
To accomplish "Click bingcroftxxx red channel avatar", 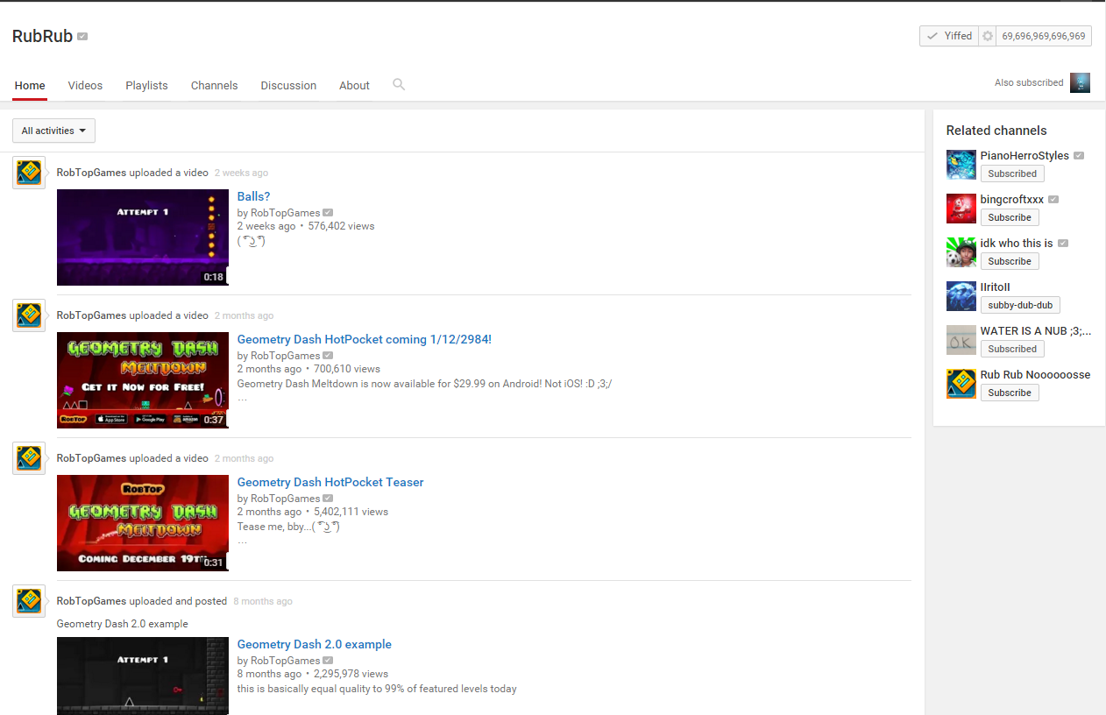I will (961, 209).
